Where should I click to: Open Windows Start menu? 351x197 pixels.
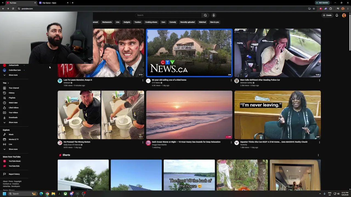click(x=4, y=194)
